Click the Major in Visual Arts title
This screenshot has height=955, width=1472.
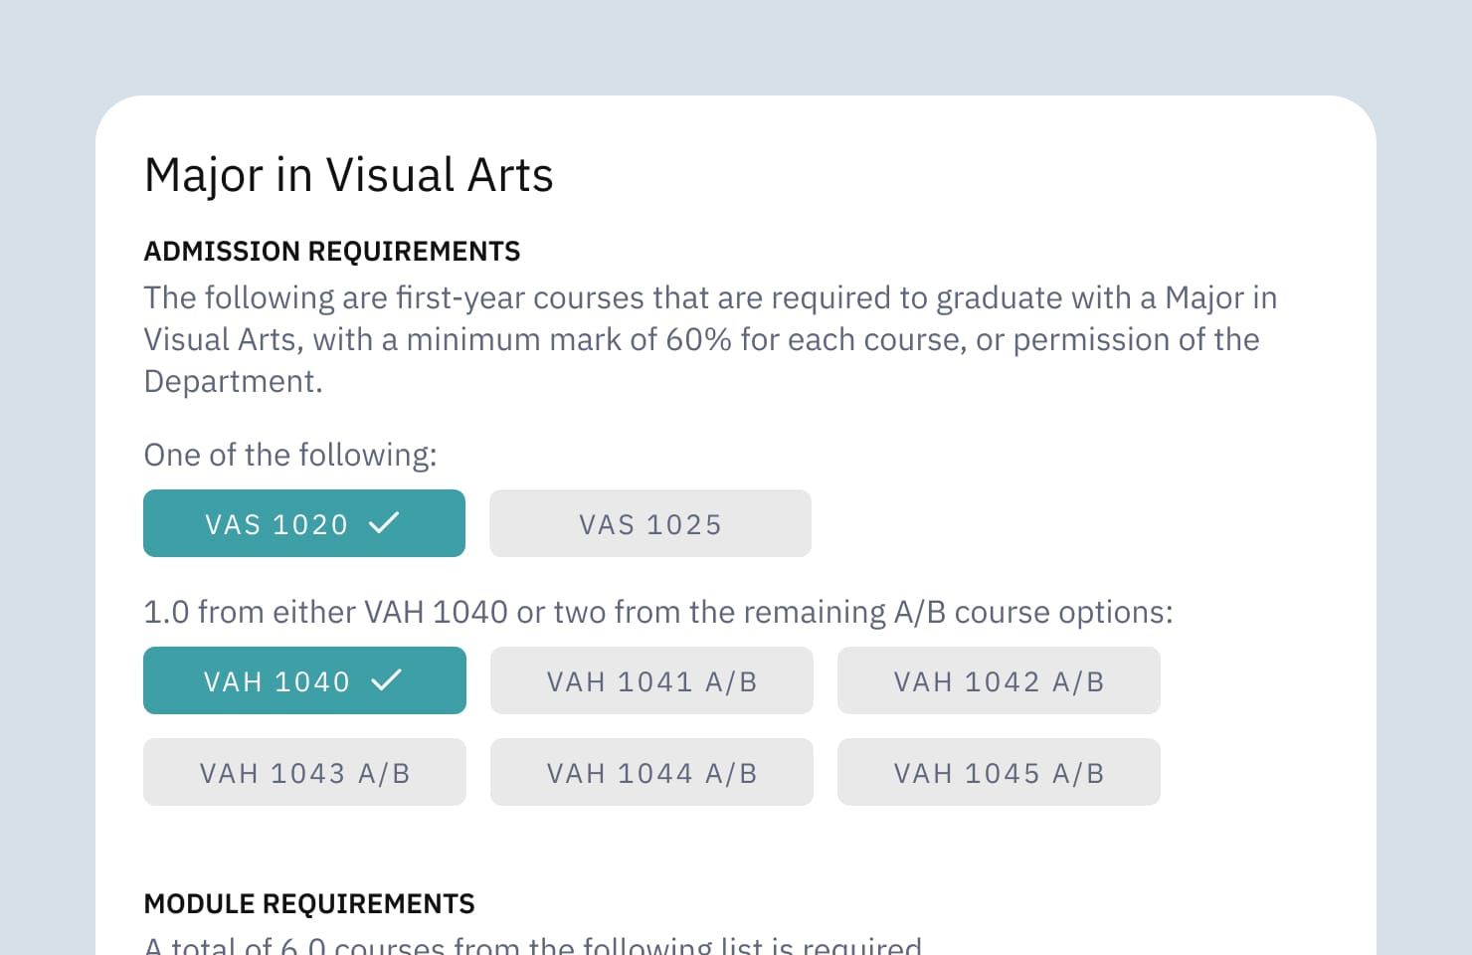[x=348, y=175]
